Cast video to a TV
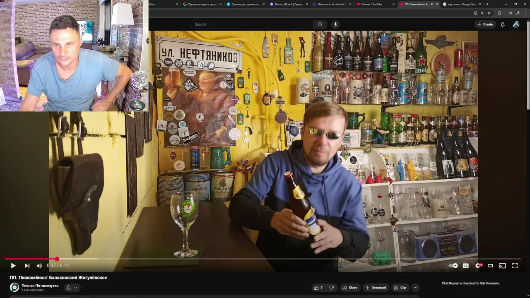The height and width of the screenshot is (298, 530). pos(502,266)
